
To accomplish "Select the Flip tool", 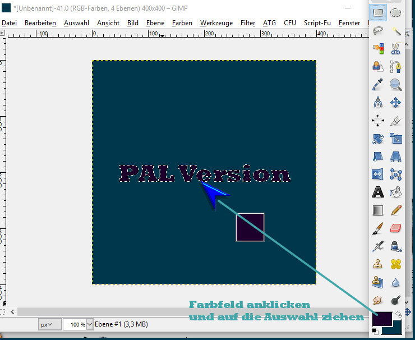I will (x=378, y=174).
